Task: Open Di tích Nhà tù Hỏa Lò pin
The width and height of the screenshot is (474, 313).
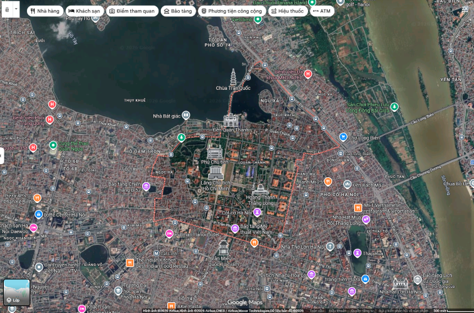Action: click(x=311, y=274)
